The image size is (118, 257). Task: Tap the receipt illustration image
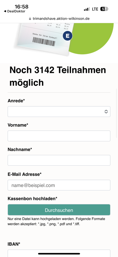45,39
